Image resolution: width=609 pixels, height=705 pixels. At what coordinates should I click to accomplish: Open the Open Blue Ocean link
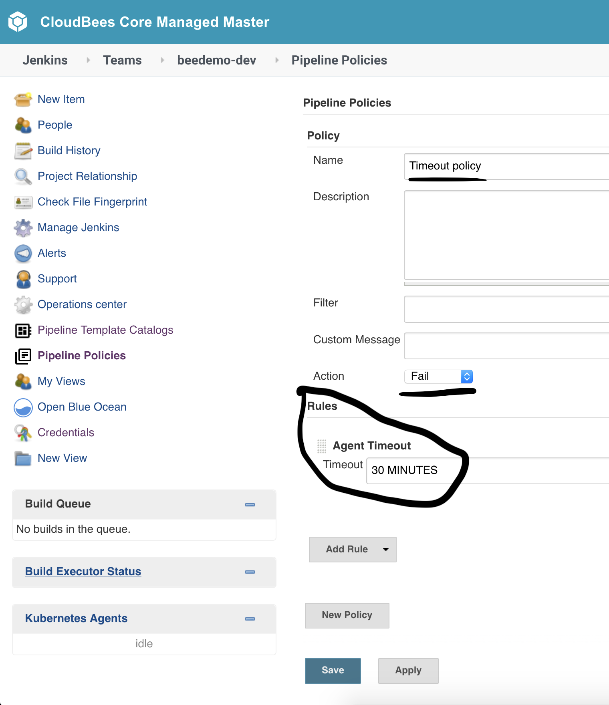[82, 407]
